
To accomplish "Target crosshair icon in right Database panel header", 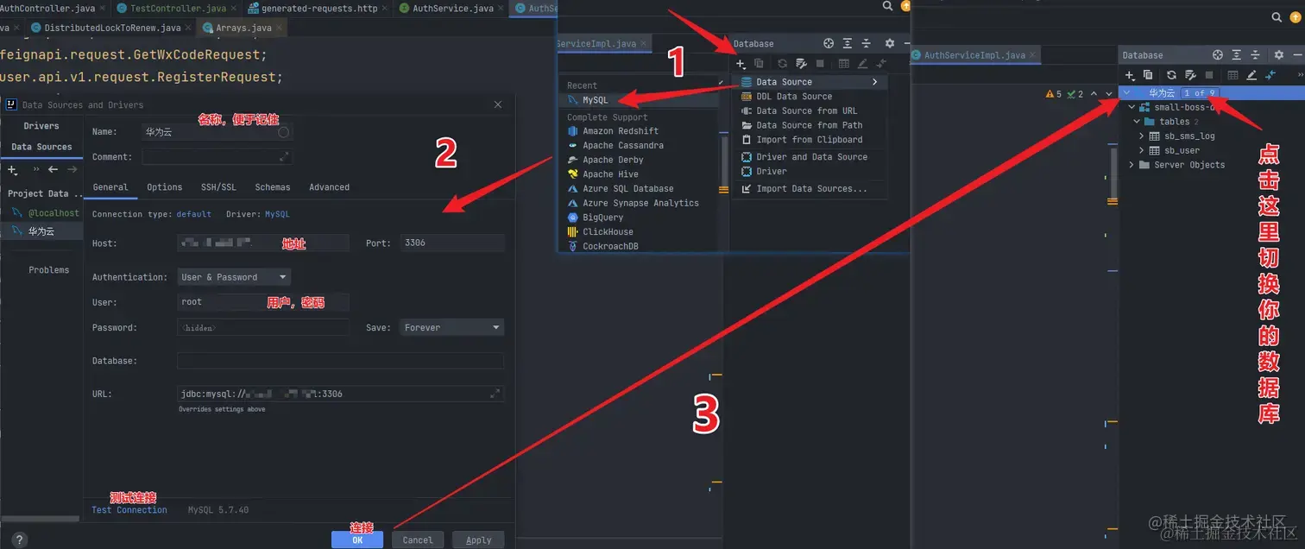I will 1218,55.
